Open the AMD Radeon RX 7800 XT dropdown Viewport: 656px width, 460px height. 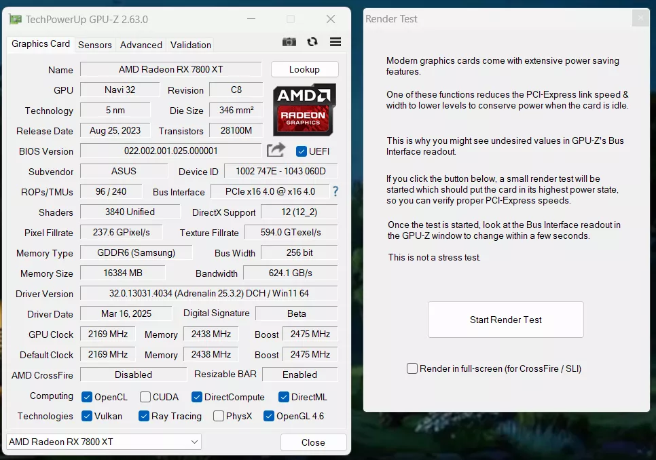point(104,442)
